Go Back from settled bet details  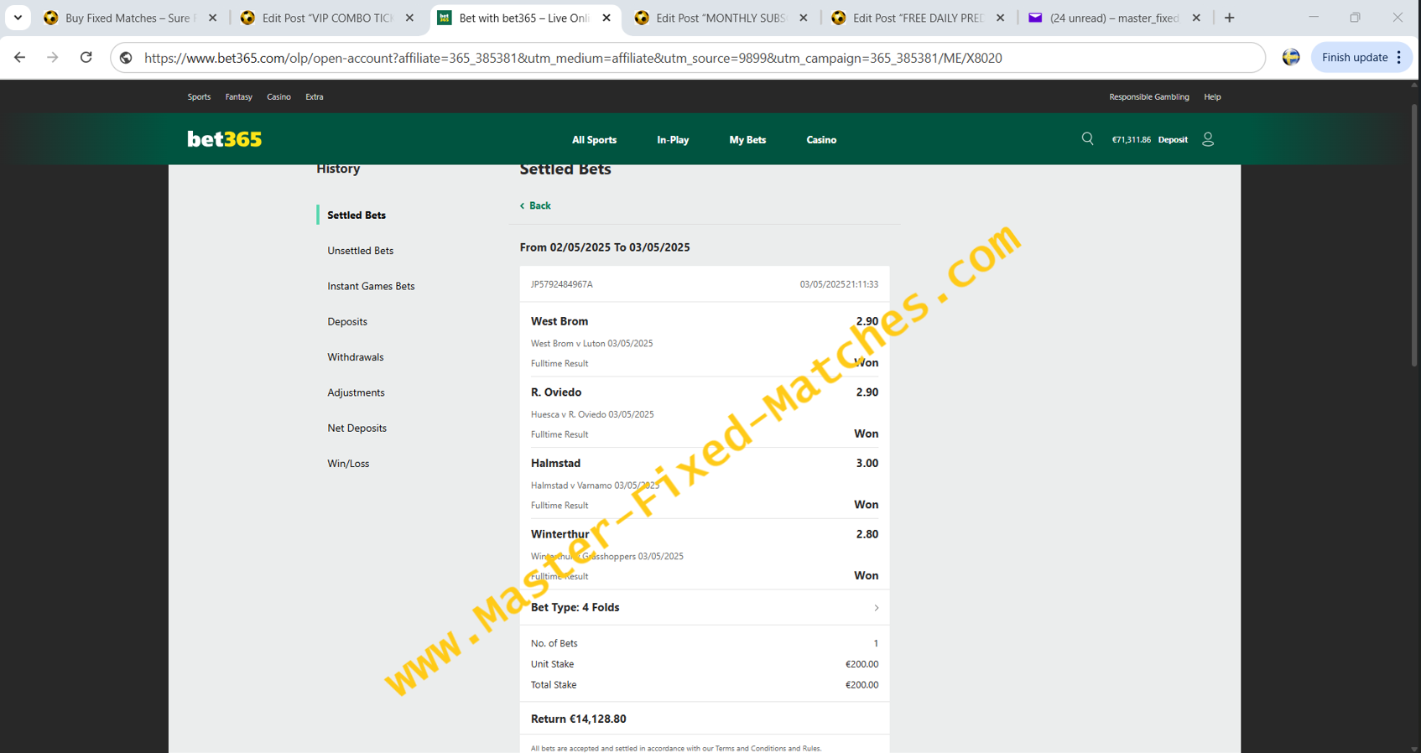coord(535,205)
